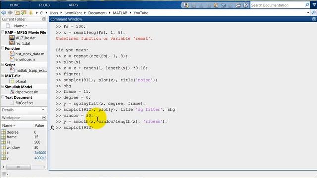The width and height of the screenshot is (317, 178).
Task: Click the Save icon in quick access toolbar
Action: (194, 5)
